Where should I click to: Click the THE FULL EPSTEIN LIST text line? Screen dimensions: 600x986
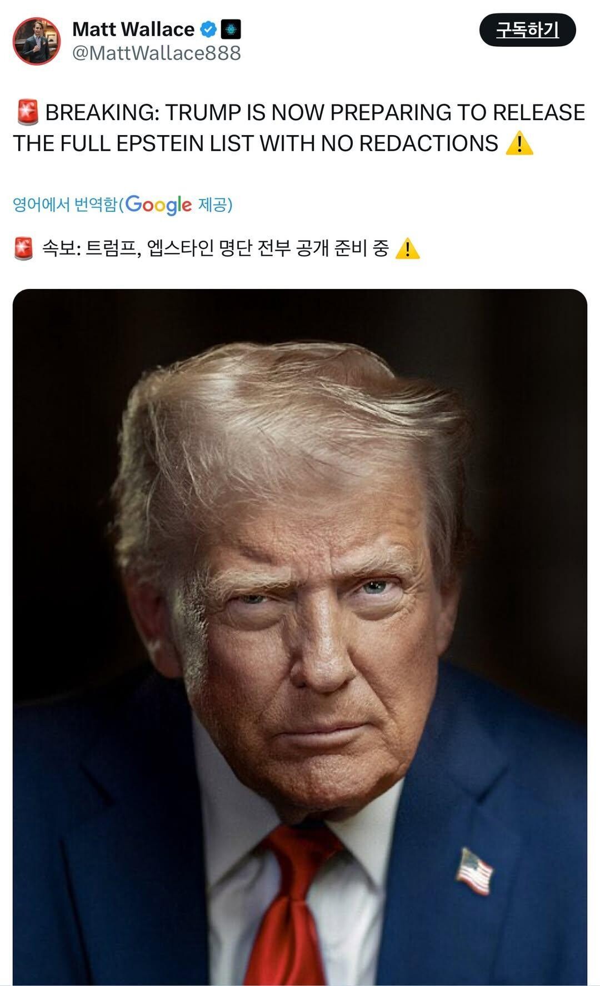[256, 143]
